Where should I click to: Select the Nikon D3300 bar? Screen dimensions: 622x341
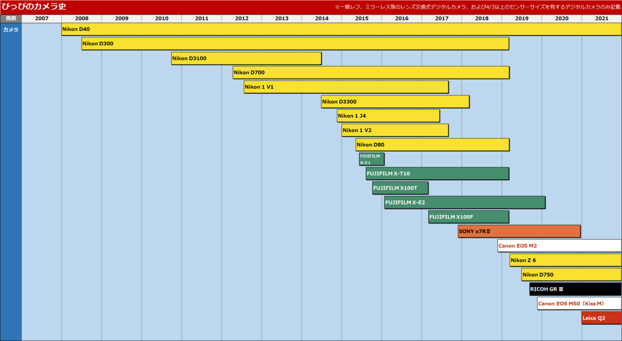[x=395, y=102]
